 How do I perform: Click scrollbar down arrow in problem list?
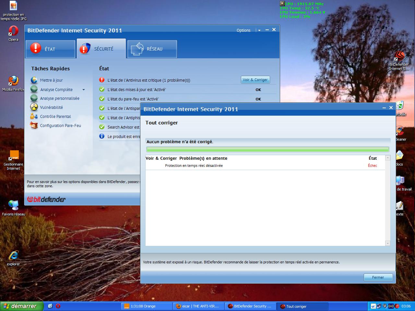click(x=387, y=243)
